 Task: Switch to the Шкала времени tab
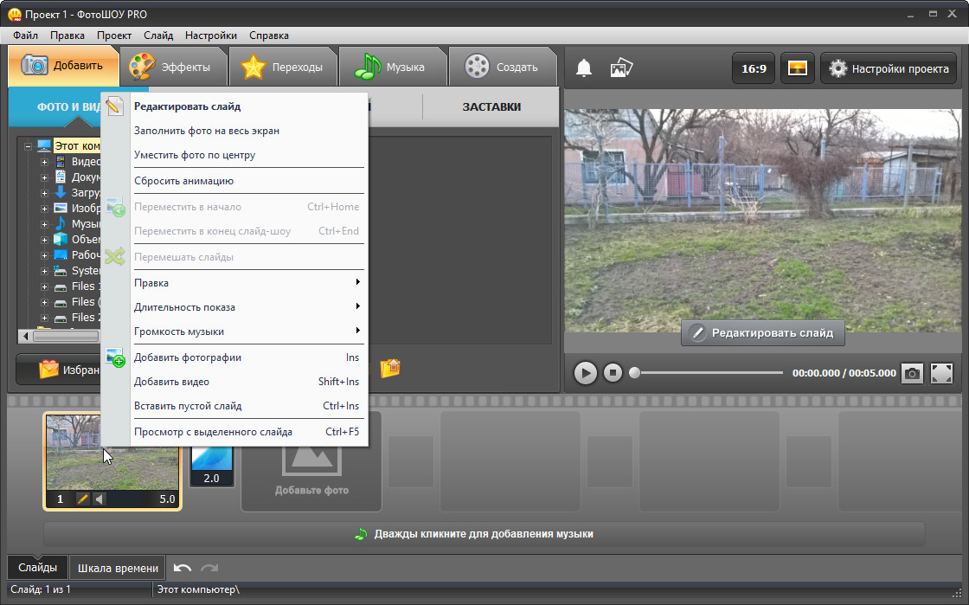(x=118, y=568)
